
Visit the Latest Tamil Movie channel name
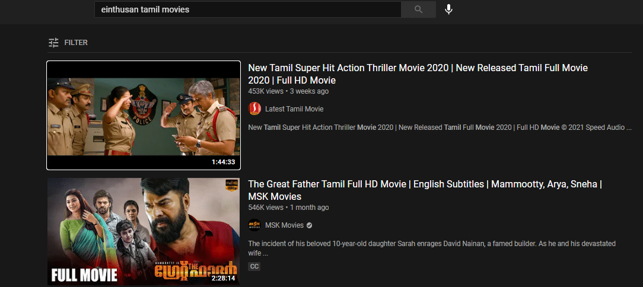click(294, 109)
